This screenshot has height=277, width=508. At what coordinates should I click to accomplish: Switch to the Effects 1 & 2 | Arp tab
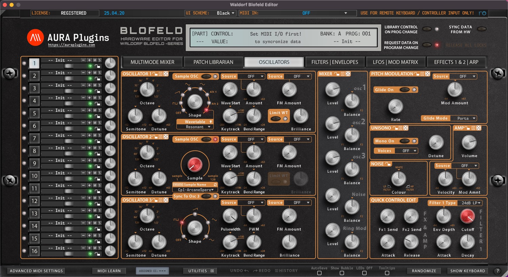(456, 62)
